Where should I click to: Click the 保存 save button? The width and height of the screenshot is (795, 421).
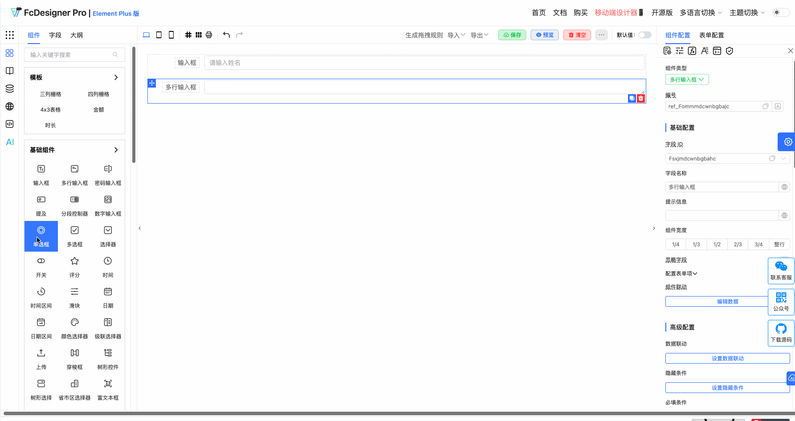click(512, 34)
